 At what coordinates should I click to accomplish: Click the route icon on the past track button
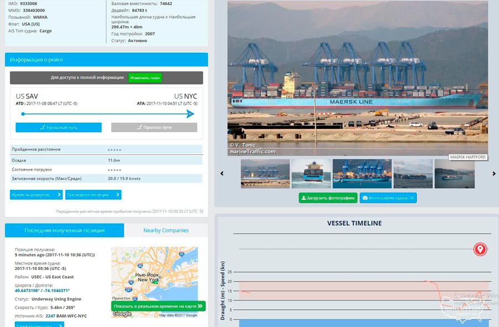(x=42, y=127)
